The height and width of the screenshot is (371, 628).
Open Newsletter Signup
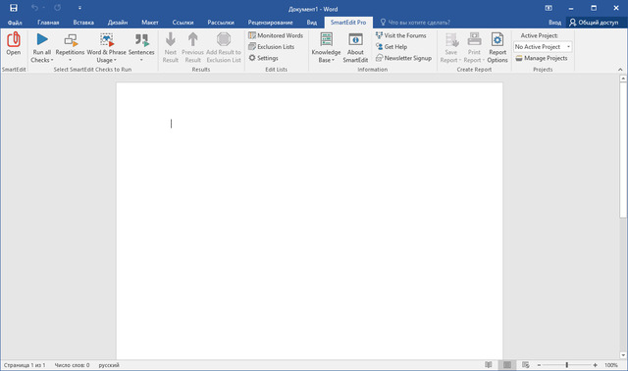click(x=403, y=58)
